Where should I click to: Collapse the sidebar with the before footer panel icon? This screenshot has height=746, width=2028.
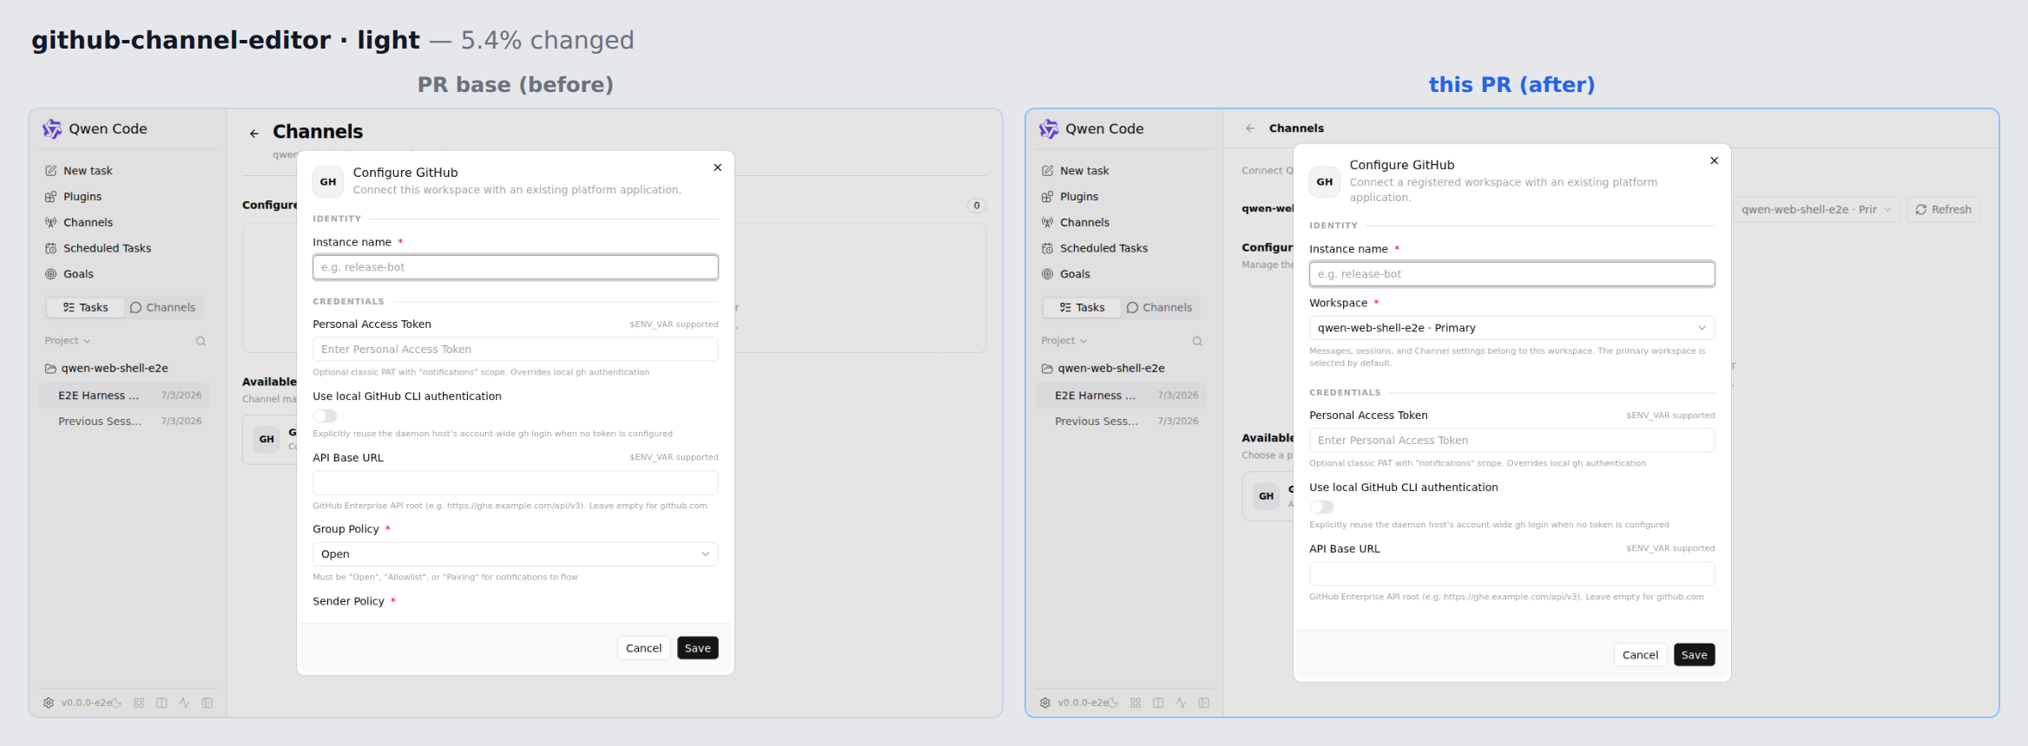tap(207, 703)
